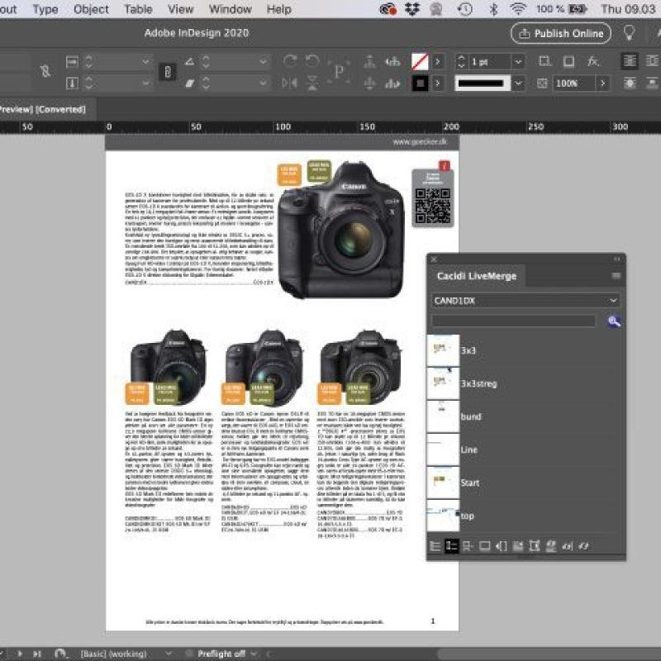The image size is (661, 661).
Task: Click the LiveMerge magnifier search icon
Action: coord(614,321)
